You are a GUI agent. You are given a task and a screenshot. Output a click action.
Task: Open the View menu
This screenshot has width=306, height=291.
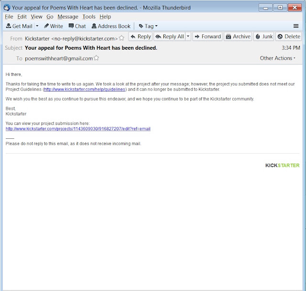click(x=36, y=17)
